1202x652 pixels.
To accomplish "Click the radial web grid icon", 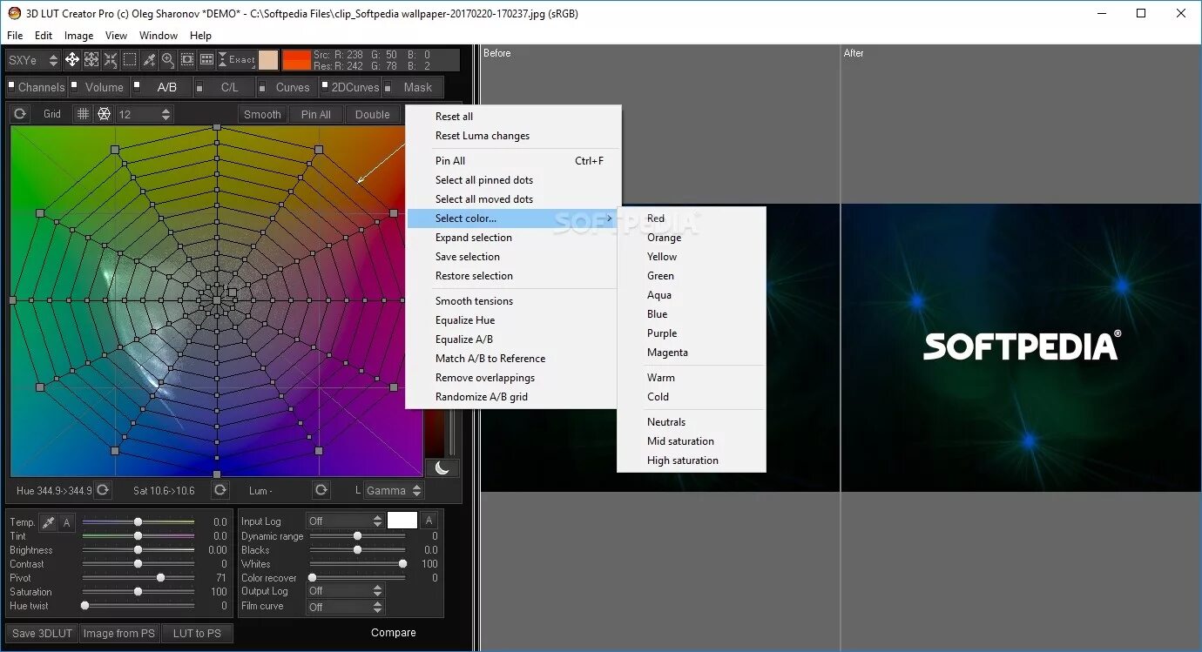I will pyautogui.click(x=104, y=114).
